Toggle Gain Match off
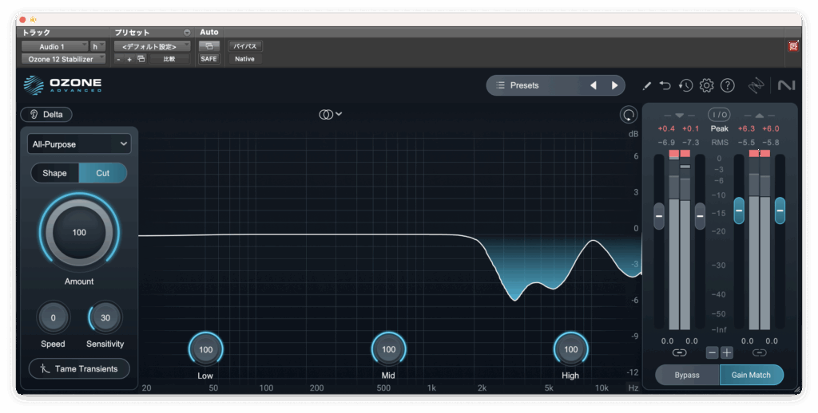This screenshot has height=413, width=818. click(751, 375)
